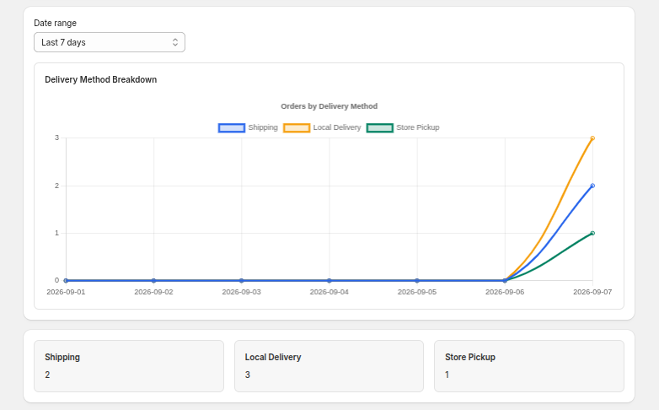Click the blue Shipping legend color box
The height and width of the screenshot is (410, 659).
tap(232, 128)
